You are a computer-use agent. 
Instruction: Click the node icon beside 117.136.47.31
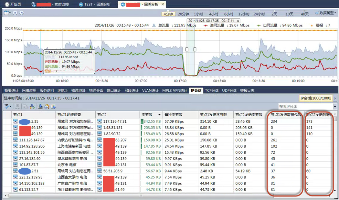click(100, 121)
